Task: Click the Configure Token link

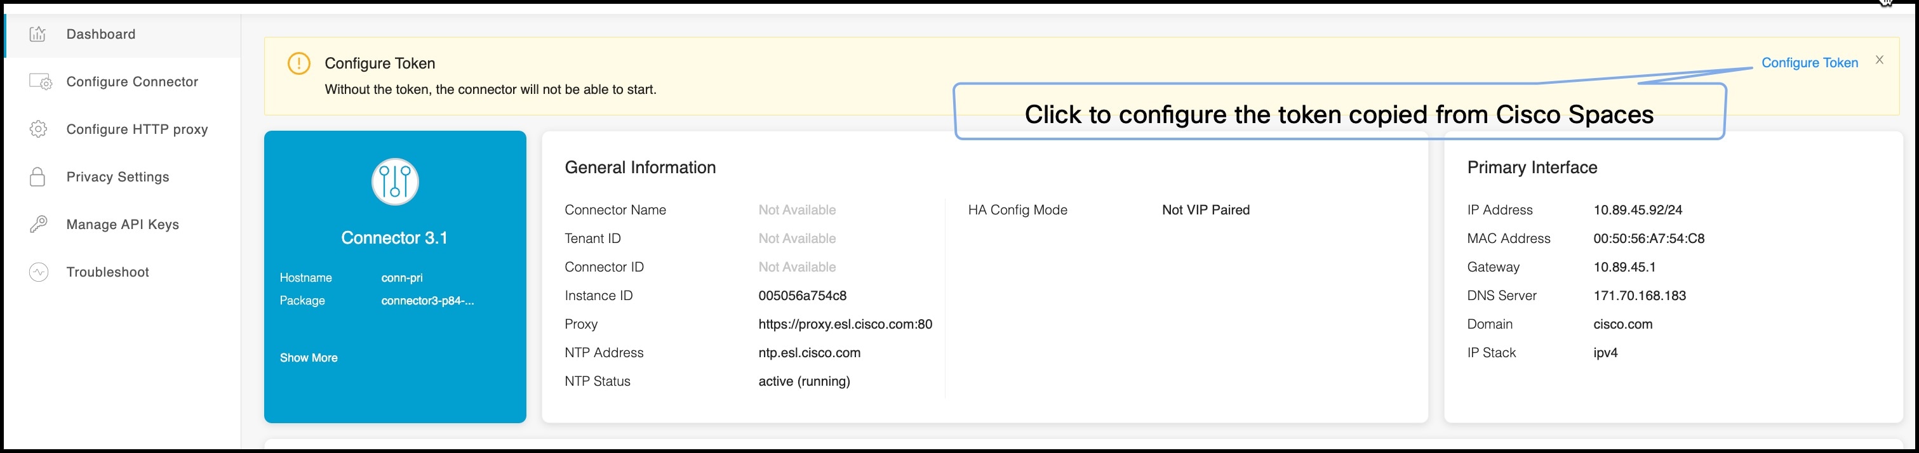Action: 1809,63
